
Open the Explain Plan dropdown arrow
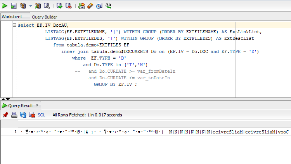(x=31, y=6)
